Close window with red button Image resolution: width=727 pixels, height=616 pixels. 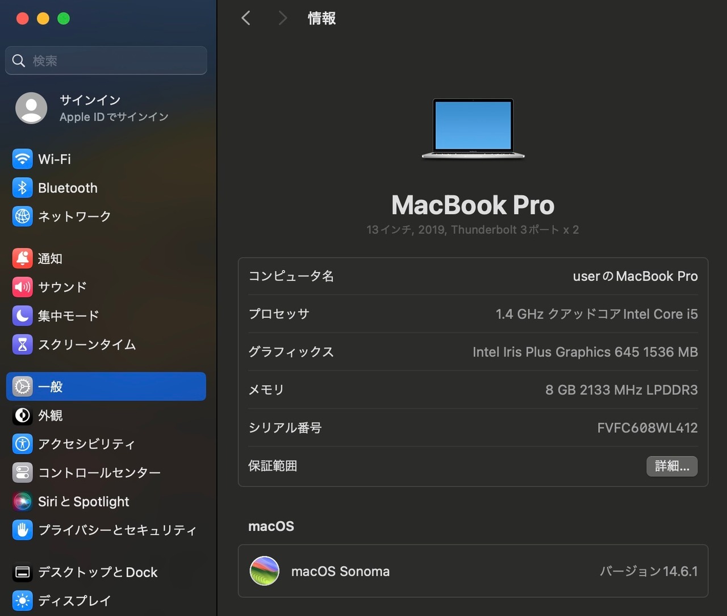(23, 19)
